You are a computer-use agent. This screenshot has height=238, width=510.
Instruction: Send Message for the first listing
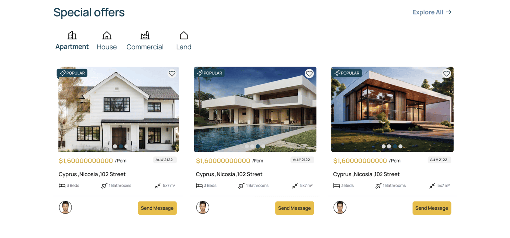point(157,208)
